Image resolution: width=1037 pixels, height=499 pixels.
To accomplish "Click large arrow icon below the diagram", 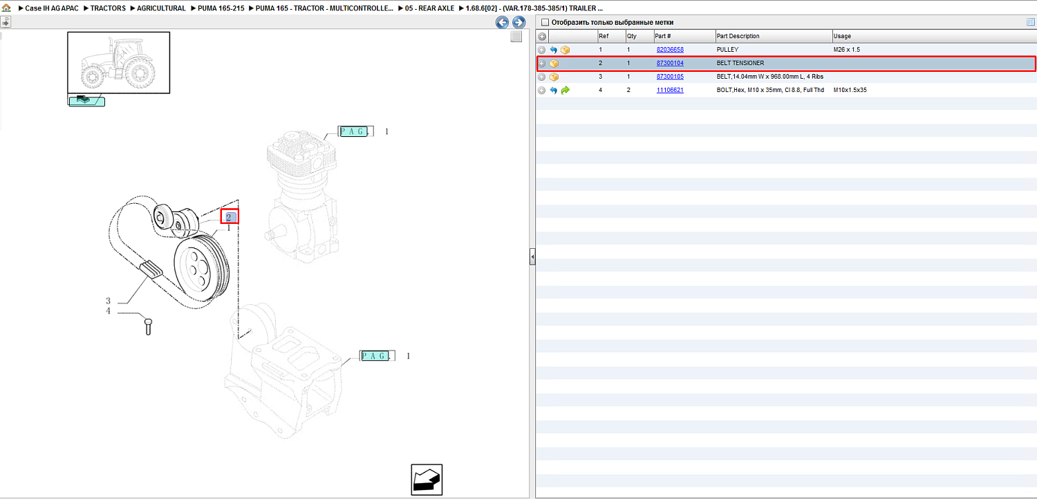I will click(x=427, y=479).
